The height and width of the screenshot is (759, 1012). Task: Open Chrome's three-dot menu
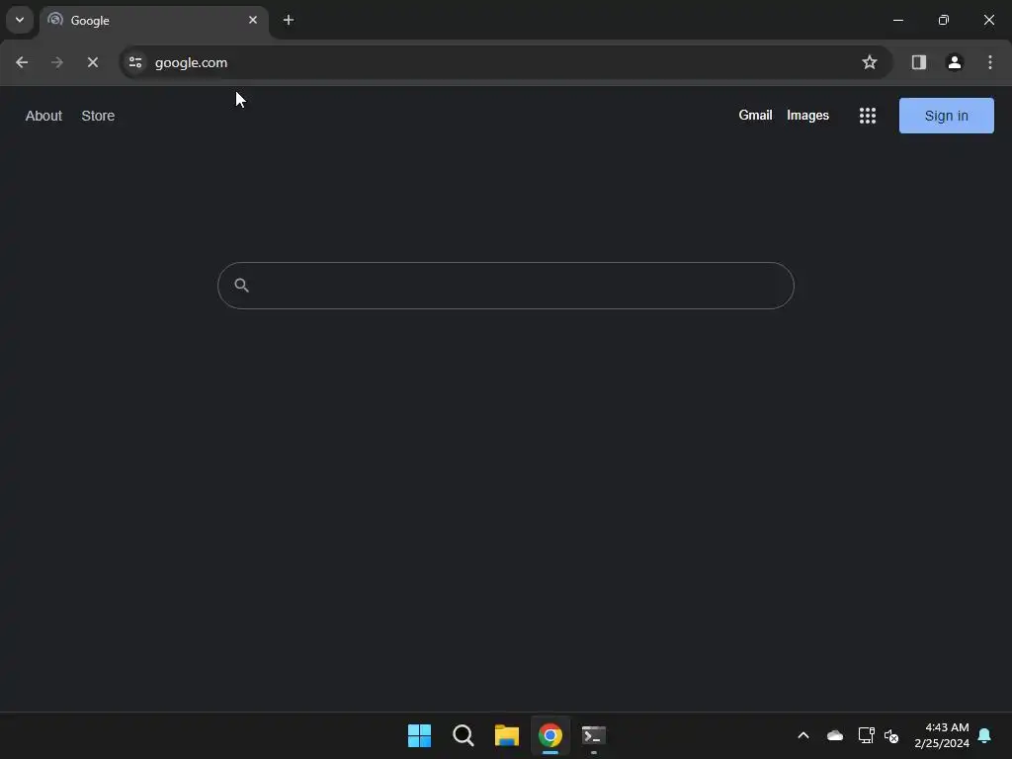[990, 62]
